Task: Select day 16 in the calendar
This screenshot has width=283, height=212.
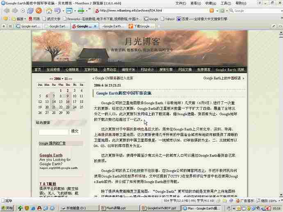Action: click(x=68, y=102)
